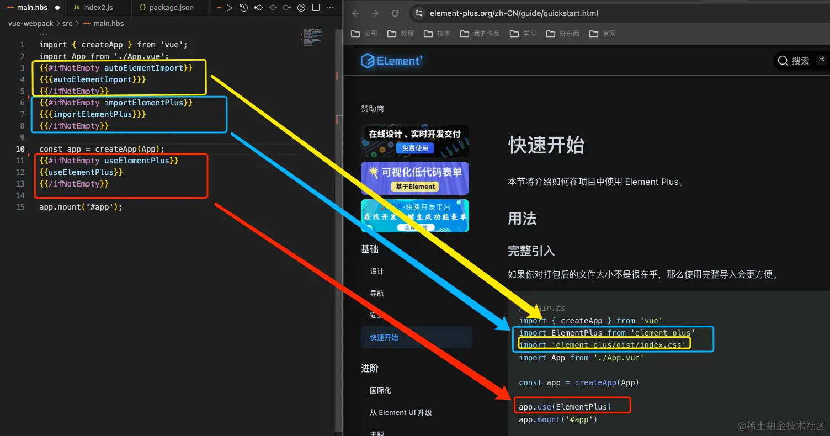This screenshot has height=436, width=830.
Task: Reload the Element Plus page
Action: pos(395,13)
